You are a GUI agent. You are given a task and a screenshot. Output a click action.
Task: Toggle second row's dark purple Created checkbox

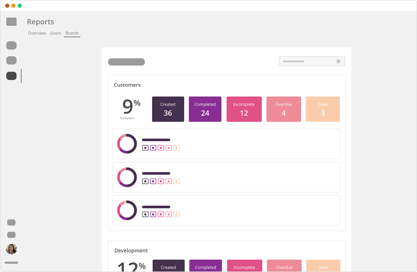(x=145, y=181)
